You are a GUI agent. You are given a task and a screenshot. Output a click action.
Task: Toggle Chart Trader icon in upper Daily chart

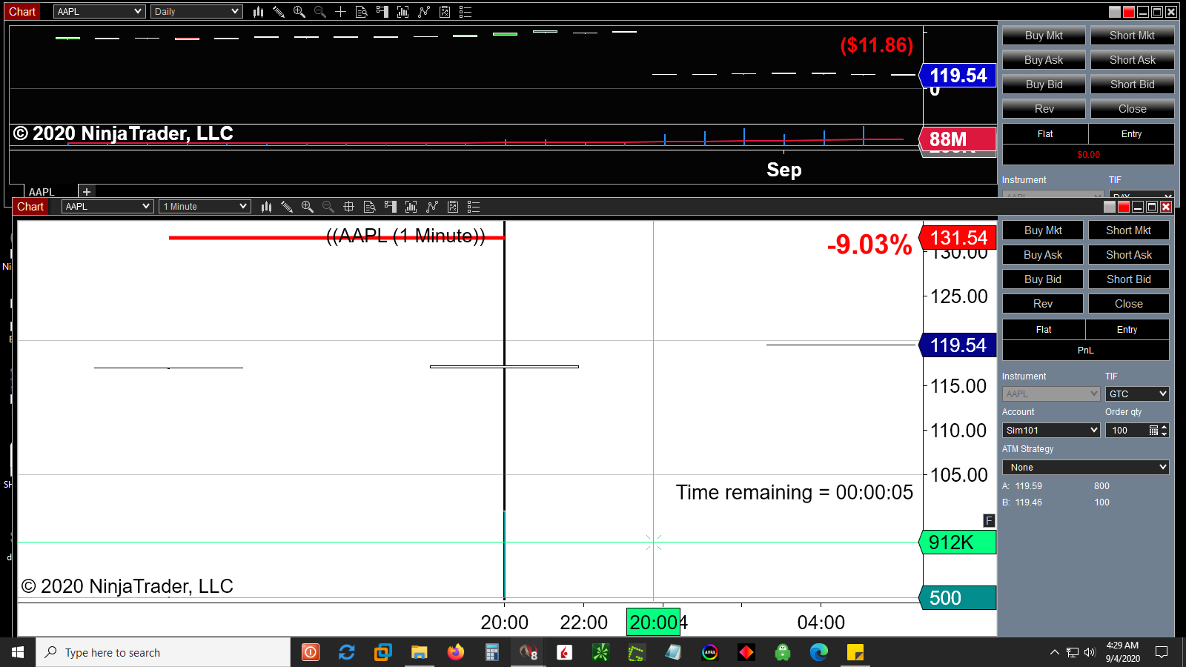tap(382, 12)
